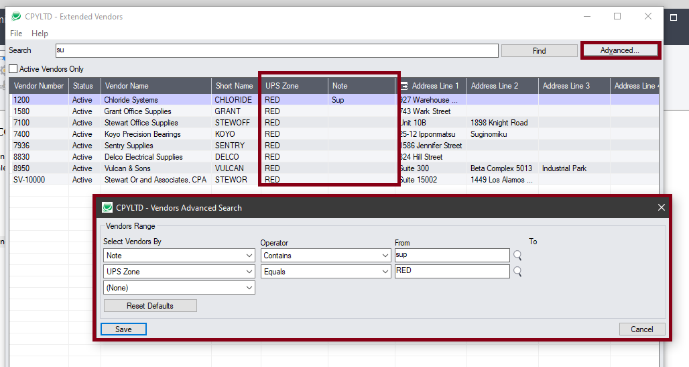This screenshot has width=689, height=367.
Task: Open the Equals operator dropdown
Action: [x=385, y=272]
